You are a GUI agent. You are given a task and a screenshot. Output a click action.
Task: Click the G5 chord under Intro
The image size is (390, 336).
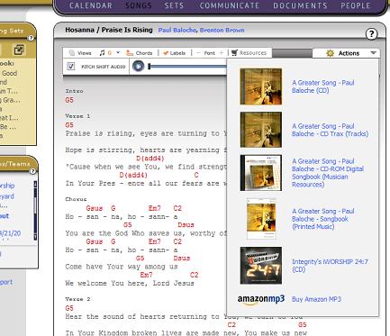click(x=69, y=100)
